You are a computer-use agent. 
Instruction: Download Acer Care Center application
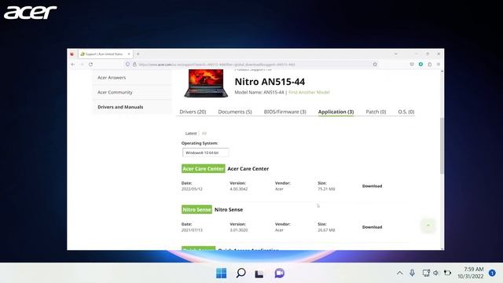tap(372, 186)
